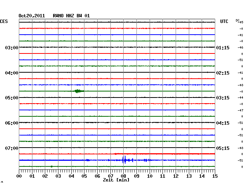
Task: Select the 06:00 local time label
Action: coord(12,123)
